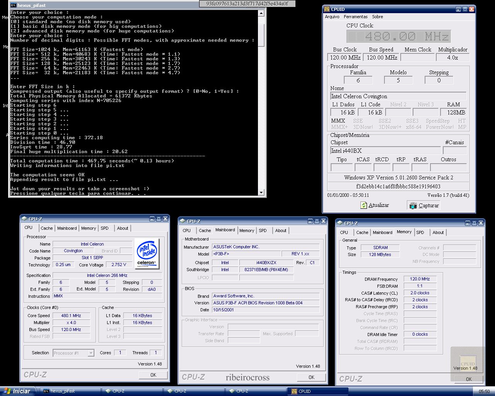Viewport: 495px width, 396px height.
Task: Click the Bus Speed 120.0 MHz value in CPU-Z
Action: pos(71,329)
